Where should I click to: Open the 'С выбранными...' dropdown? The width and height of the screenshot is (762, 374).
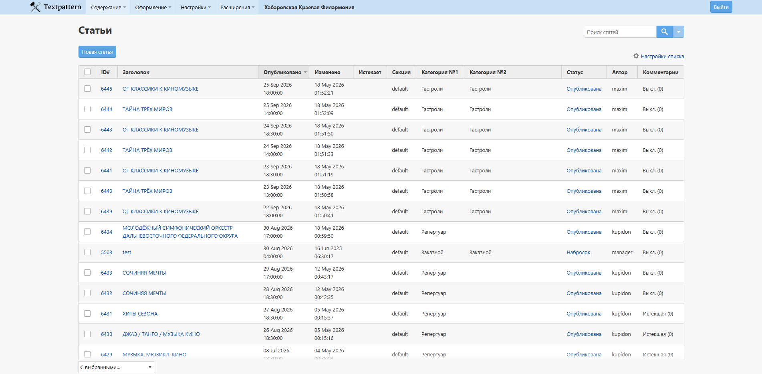tap(116, 367)
